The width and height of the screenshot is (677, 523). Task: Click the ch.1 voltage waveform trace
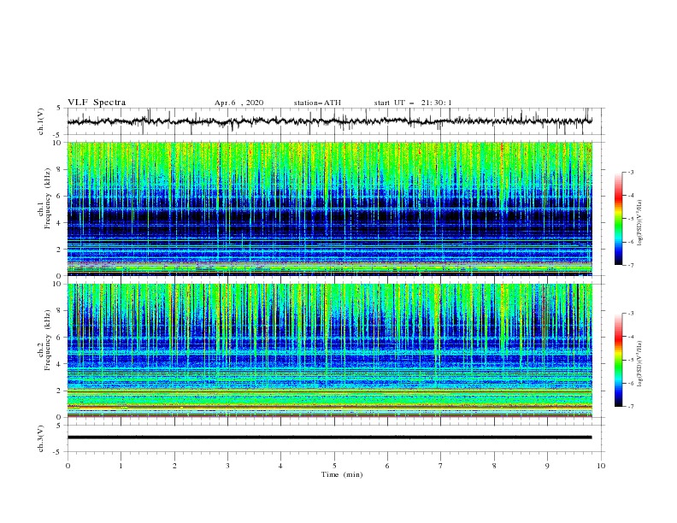tap(329, 121)
